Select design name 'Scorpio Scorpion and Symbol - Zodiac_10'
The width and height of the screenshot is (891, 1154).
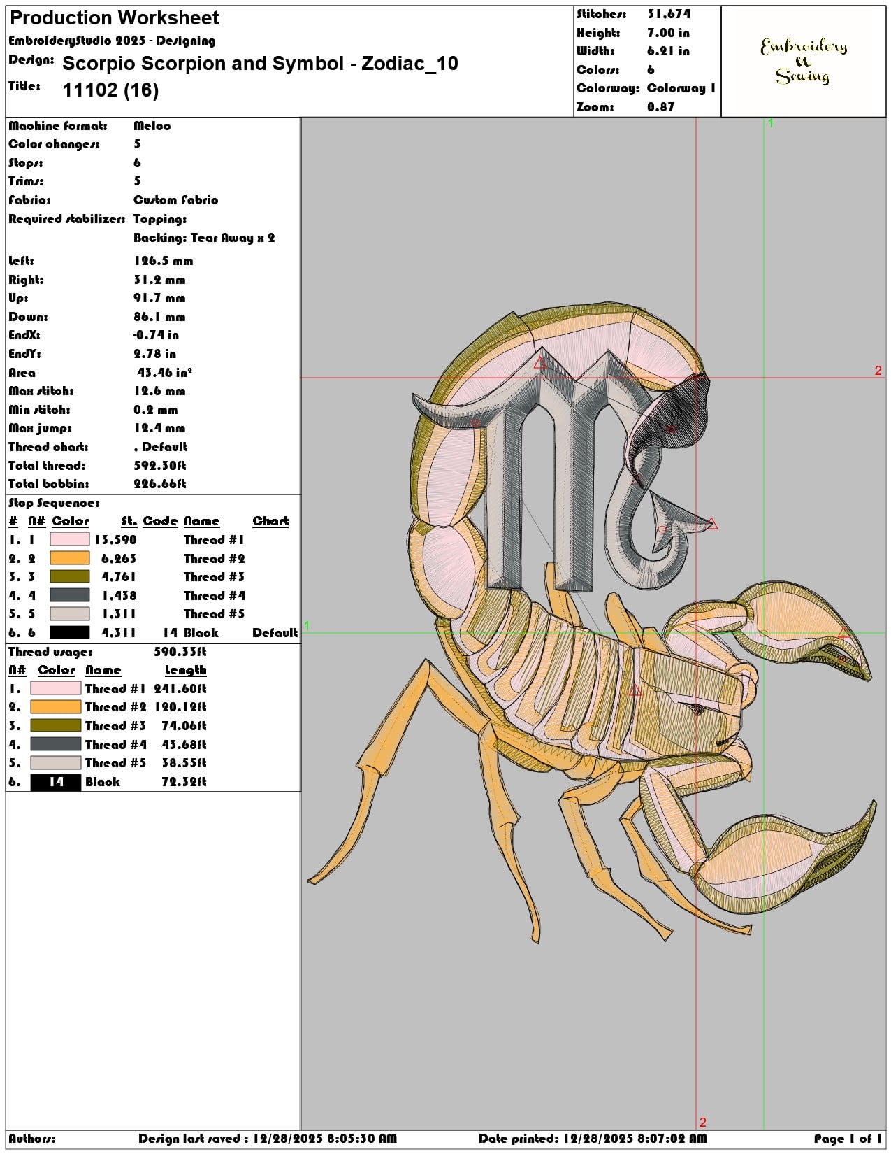(x=260, y=64)
